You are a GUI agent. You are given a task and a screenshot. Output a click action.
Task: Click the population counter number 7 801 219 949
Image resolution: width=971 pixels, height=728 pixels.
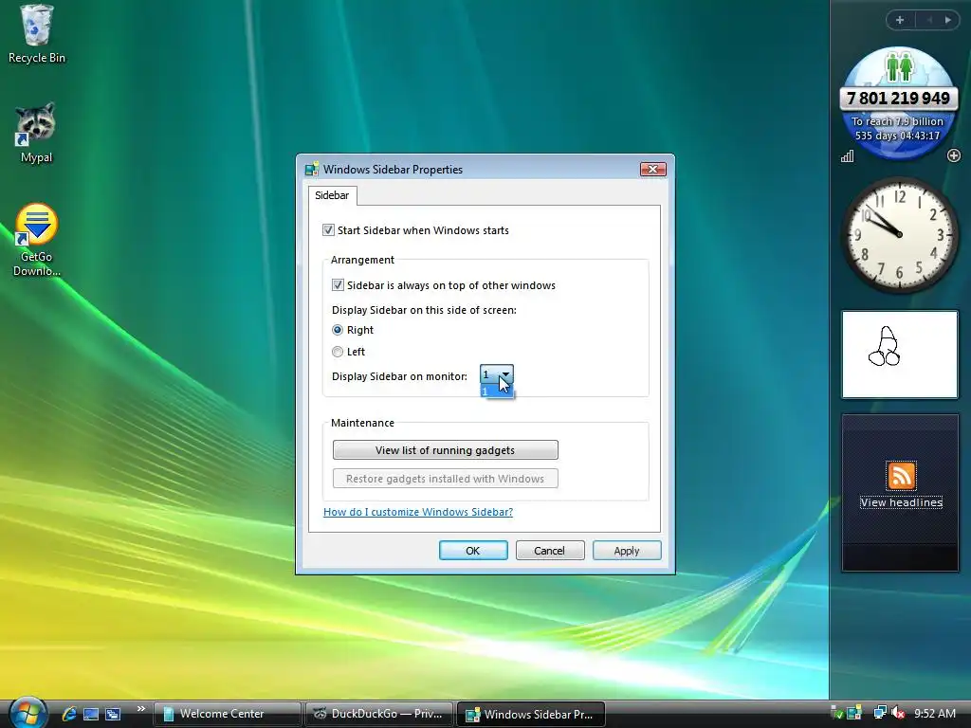899,99
